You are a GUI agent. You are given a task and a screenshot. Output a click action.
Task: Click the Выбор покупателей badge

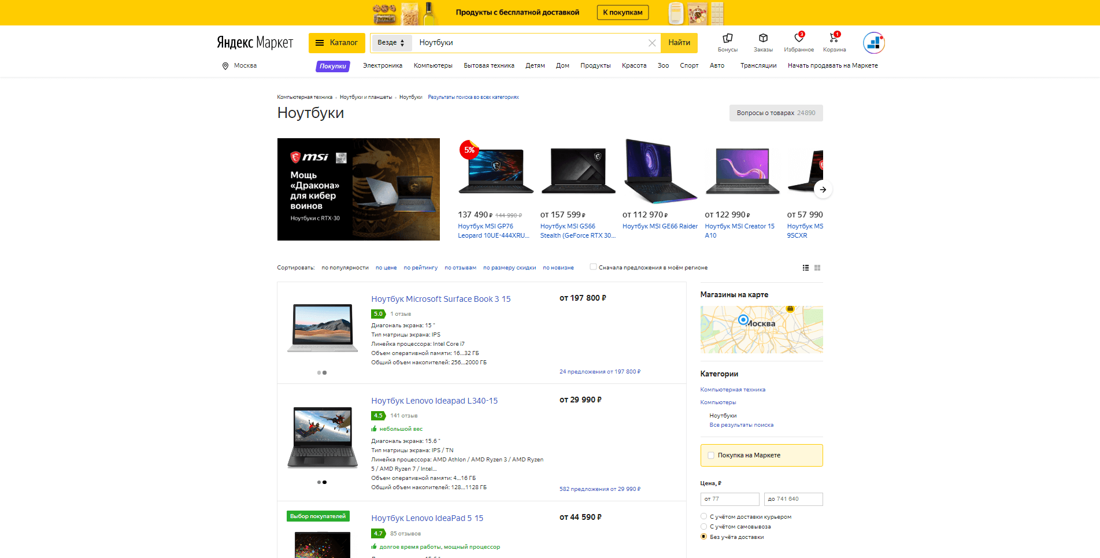[318, 516]
